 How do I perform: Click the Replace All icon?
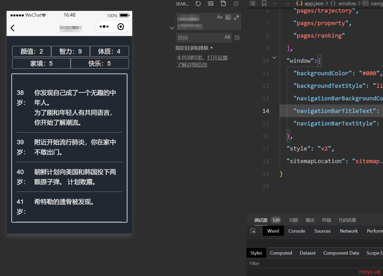237,37
